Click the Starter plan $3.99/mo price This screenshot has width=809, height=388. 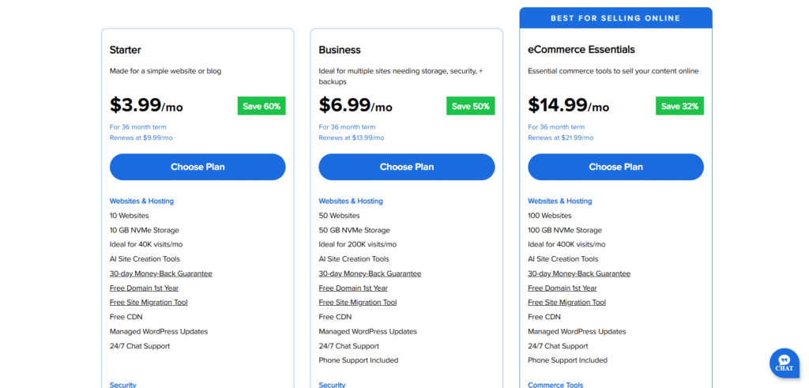click(146, 105)
